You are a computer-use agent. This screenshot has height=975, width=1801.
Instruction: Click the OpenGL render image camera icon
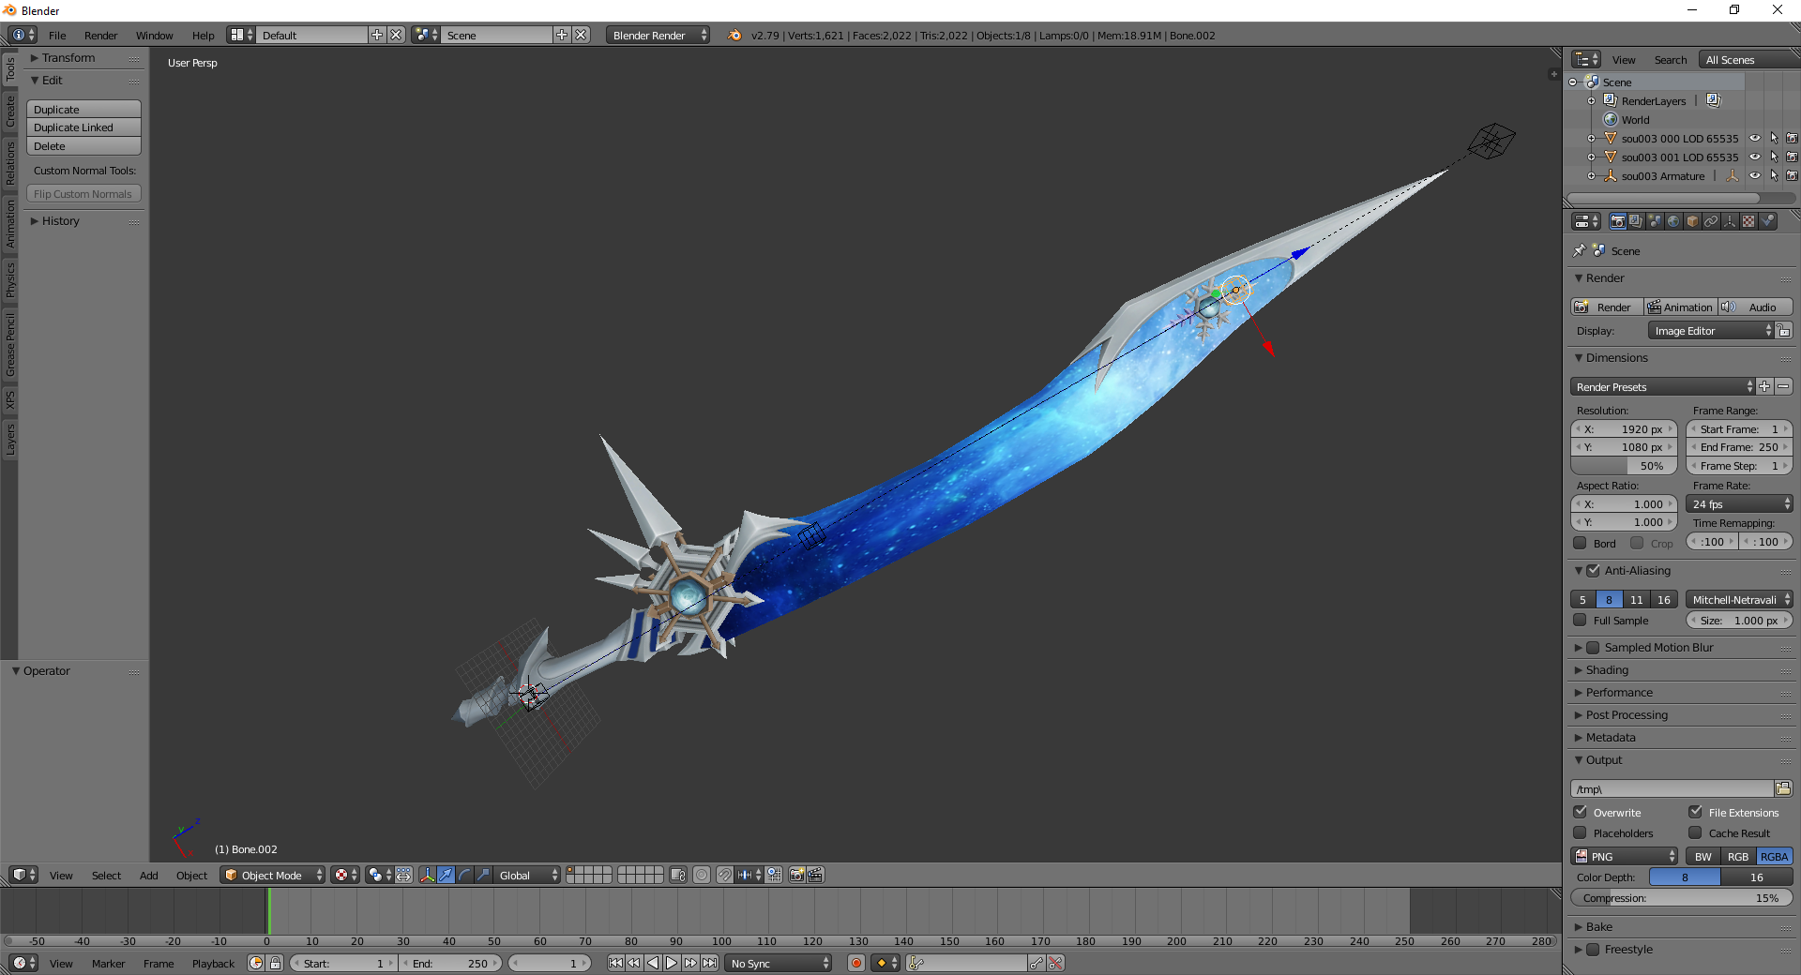796,875
